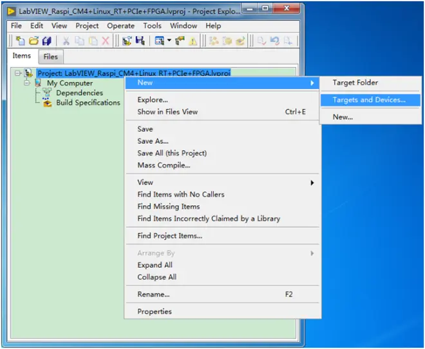Click the Build Specifications box icon
Image resolution: width=425 pixels, height=349 pixels.
click(x=47, y=103)
